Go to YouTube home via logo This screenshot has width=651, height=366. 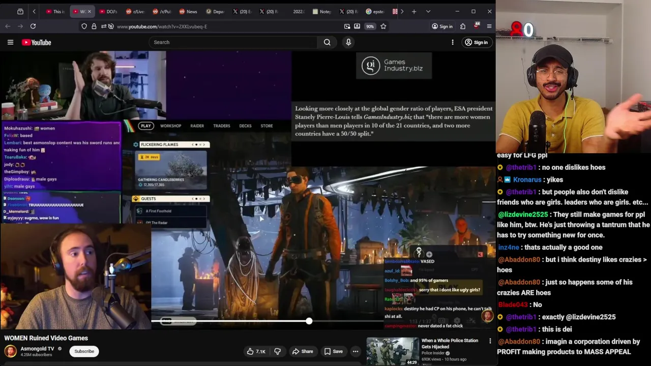(37, 42)
